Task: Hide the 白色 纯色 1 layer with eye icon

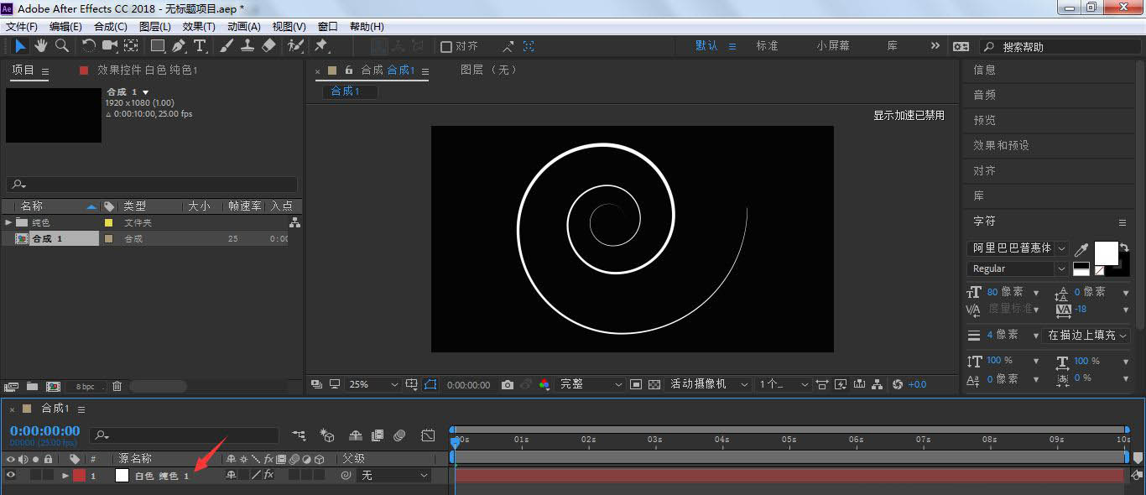Action: click(11, 475)
